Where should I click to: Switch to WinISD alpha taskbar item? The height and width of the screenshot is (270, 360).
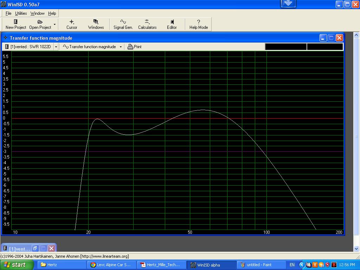[x=211, y=265]
